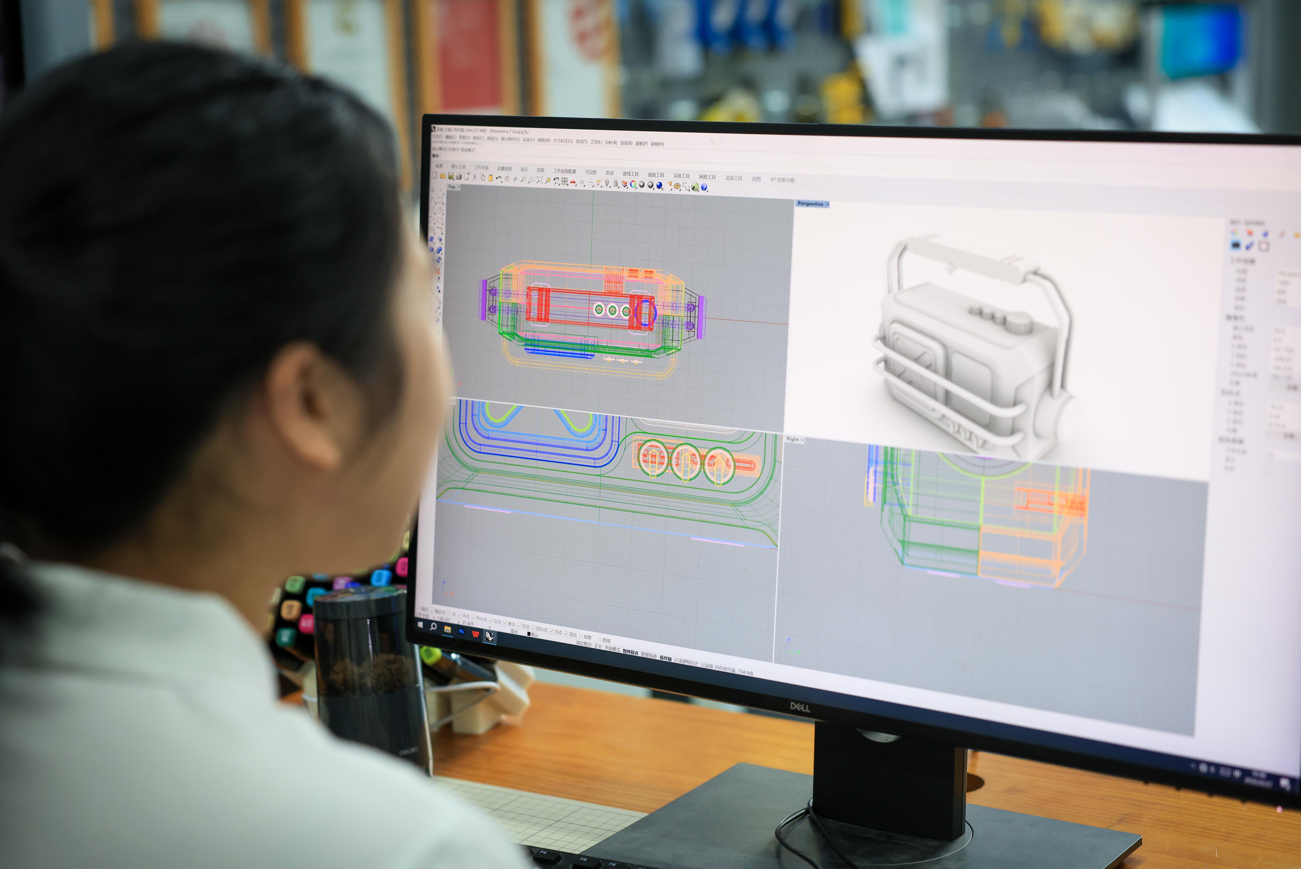The height and width of the screenshot is (869, 1301).
Task: Click the Zoom Extents magnifier icon
Action: [x=540, y=181]
